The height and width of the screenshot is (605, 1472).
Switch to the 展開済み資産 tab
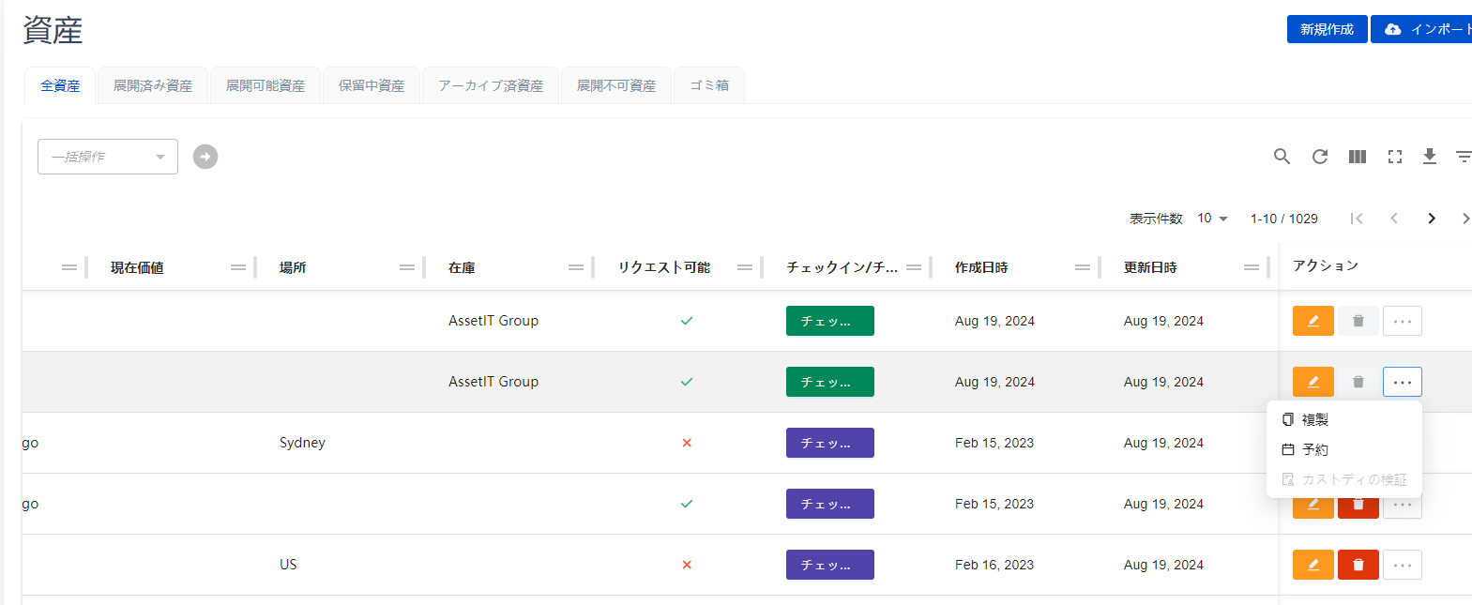153,85
